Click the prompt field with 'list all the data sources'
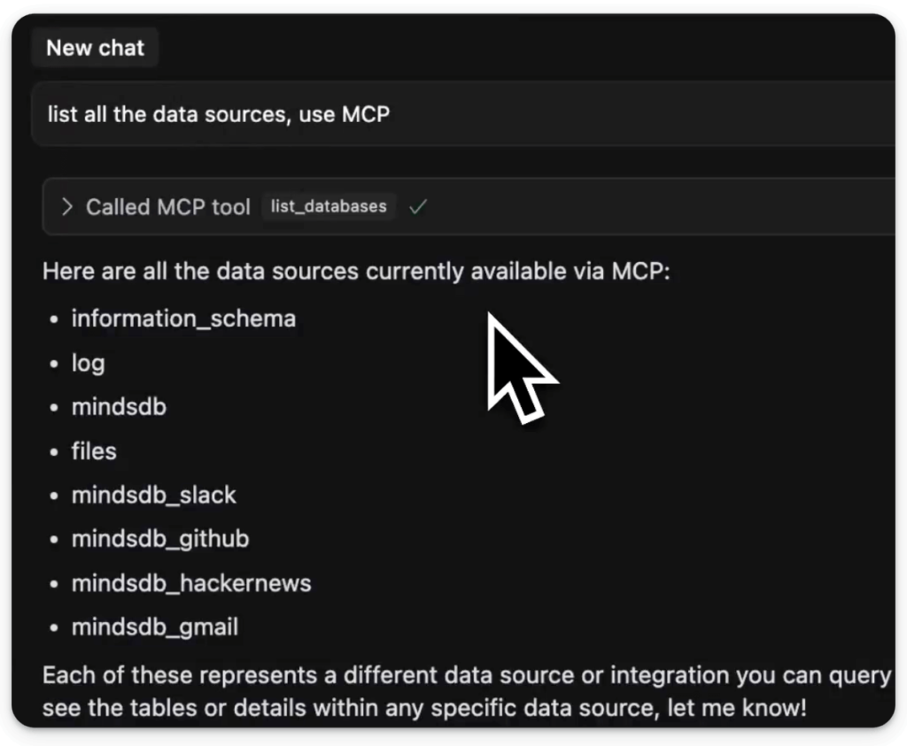Image resolution: width=907 pixels, height=746 pixels. point(464,114)
